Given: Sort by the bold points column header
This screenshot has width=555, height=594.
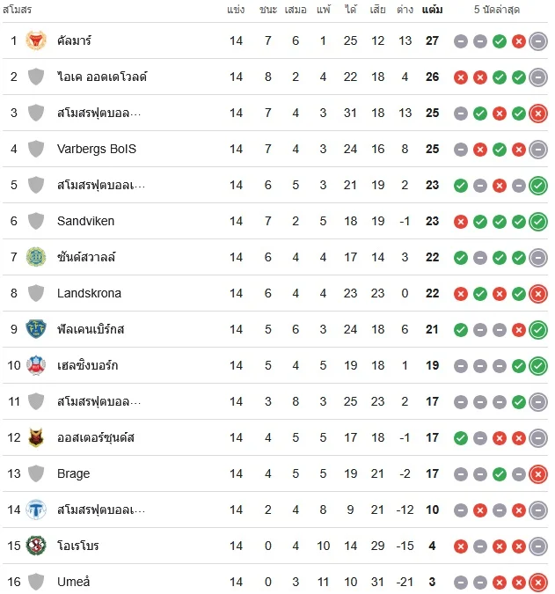Looking at the screenshot, I should pos(433,10).
